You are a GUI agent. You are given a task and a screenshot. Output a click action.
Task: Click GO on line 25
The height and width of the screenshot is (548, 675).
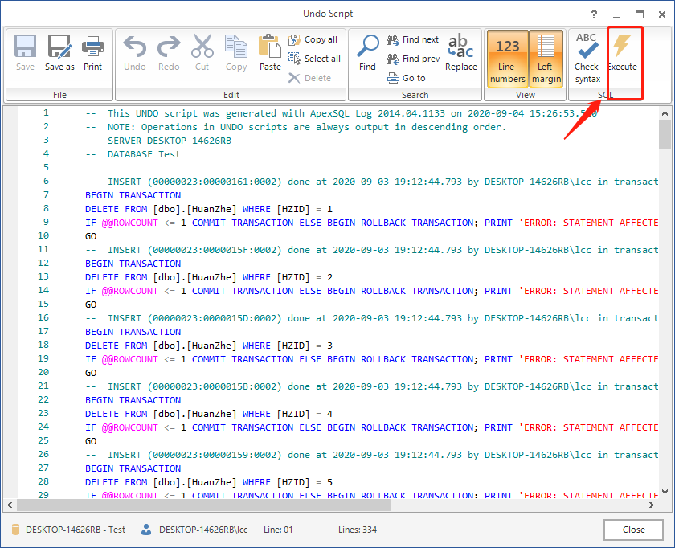[x=91, y=441]
